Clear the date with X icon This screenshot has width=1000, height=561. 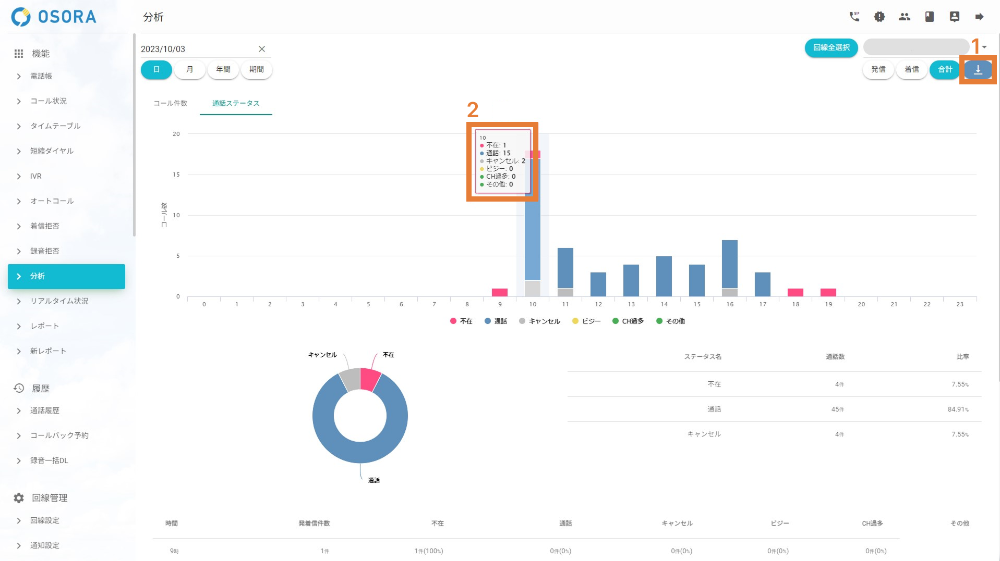coord(262,49)
